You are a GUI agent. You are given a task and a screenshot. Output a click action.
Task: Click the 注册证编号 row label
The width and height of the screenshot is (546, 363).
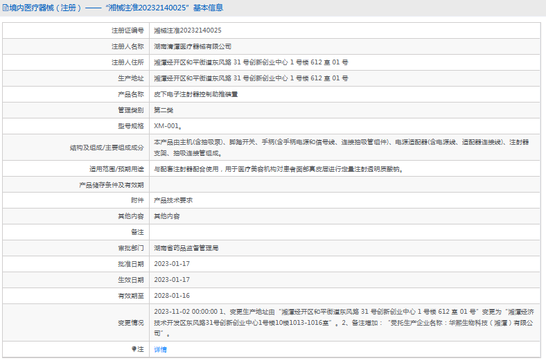click(x=127, y=30)
